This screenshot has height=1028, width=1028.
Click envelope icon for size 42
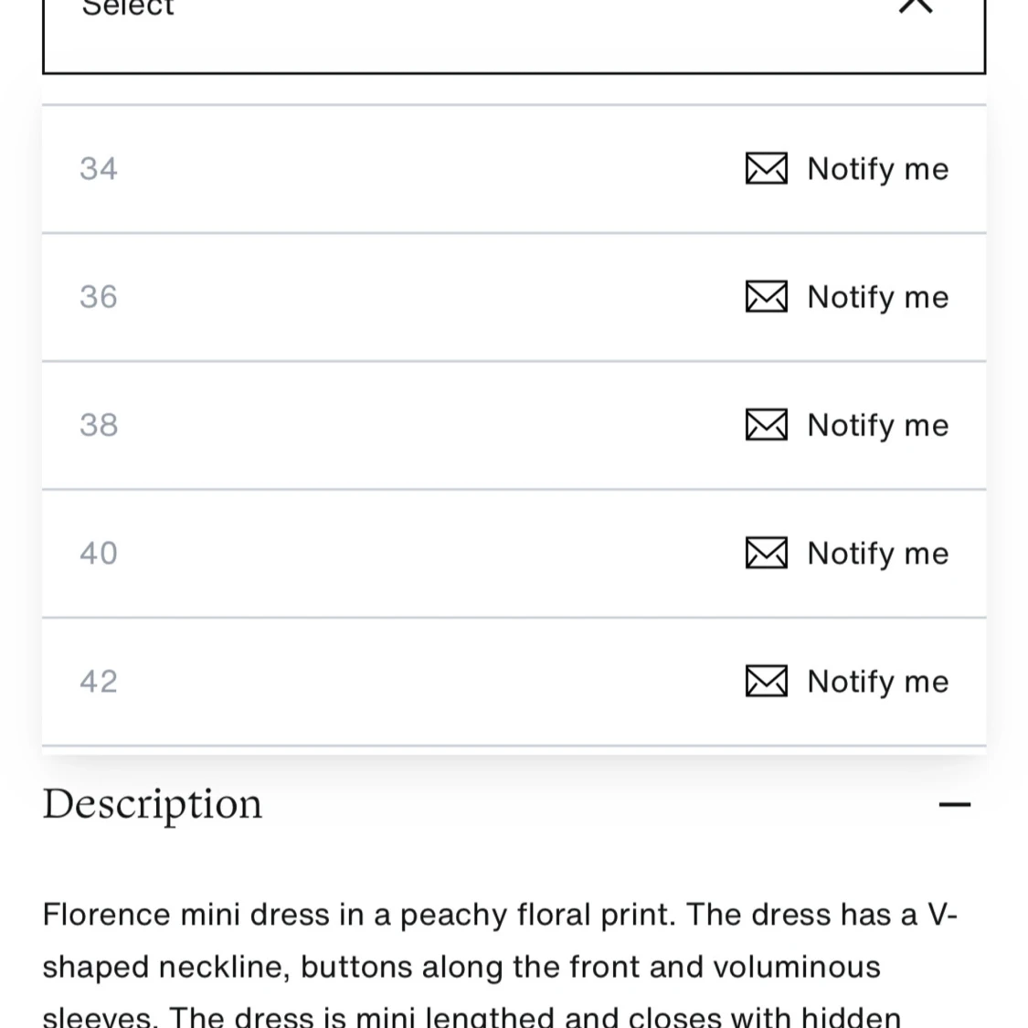tap(766, 681)
